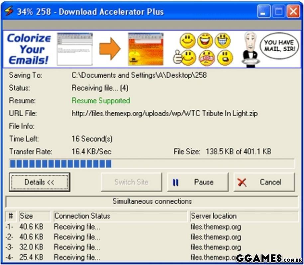Click the colorized orange email thumbnail
The image size is (304, 265).
click(x=146, y=49)
